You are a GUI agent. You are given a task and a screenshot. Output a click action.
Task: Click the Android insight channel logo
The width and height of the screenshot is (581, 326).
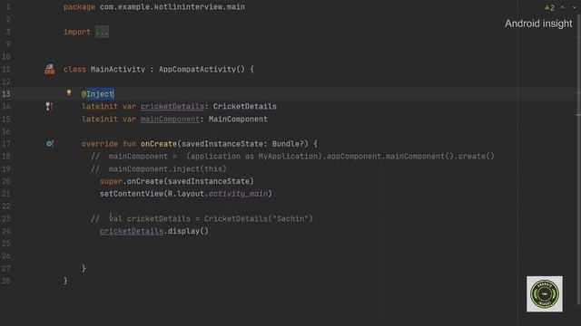[x=545, y=293]
